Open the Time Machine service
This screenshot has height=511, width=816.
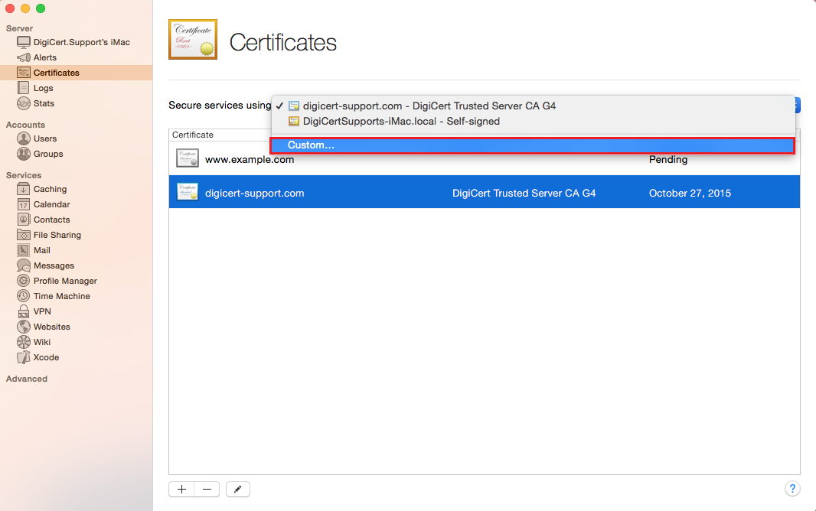coord(61,296)
